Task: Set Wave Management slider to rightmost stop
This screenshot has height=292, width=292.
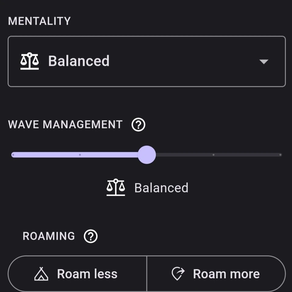Action: pos(280,155)
